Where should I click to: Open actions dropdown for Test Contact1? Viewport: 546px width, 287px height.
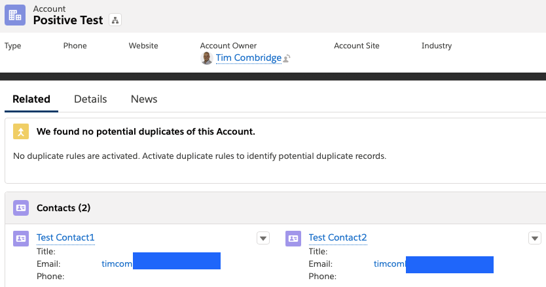(x=263, y=239)
